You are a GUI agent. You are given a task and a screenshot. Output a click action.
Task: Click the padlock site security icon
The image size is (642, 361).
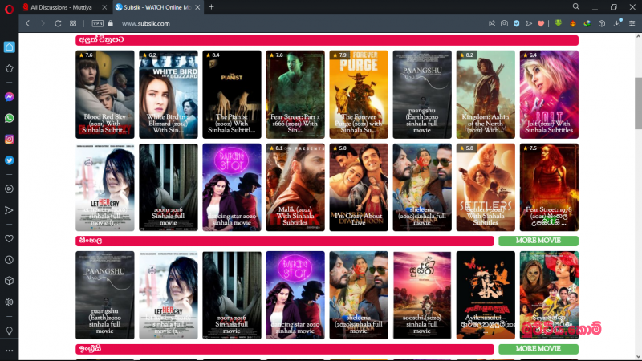111,24
